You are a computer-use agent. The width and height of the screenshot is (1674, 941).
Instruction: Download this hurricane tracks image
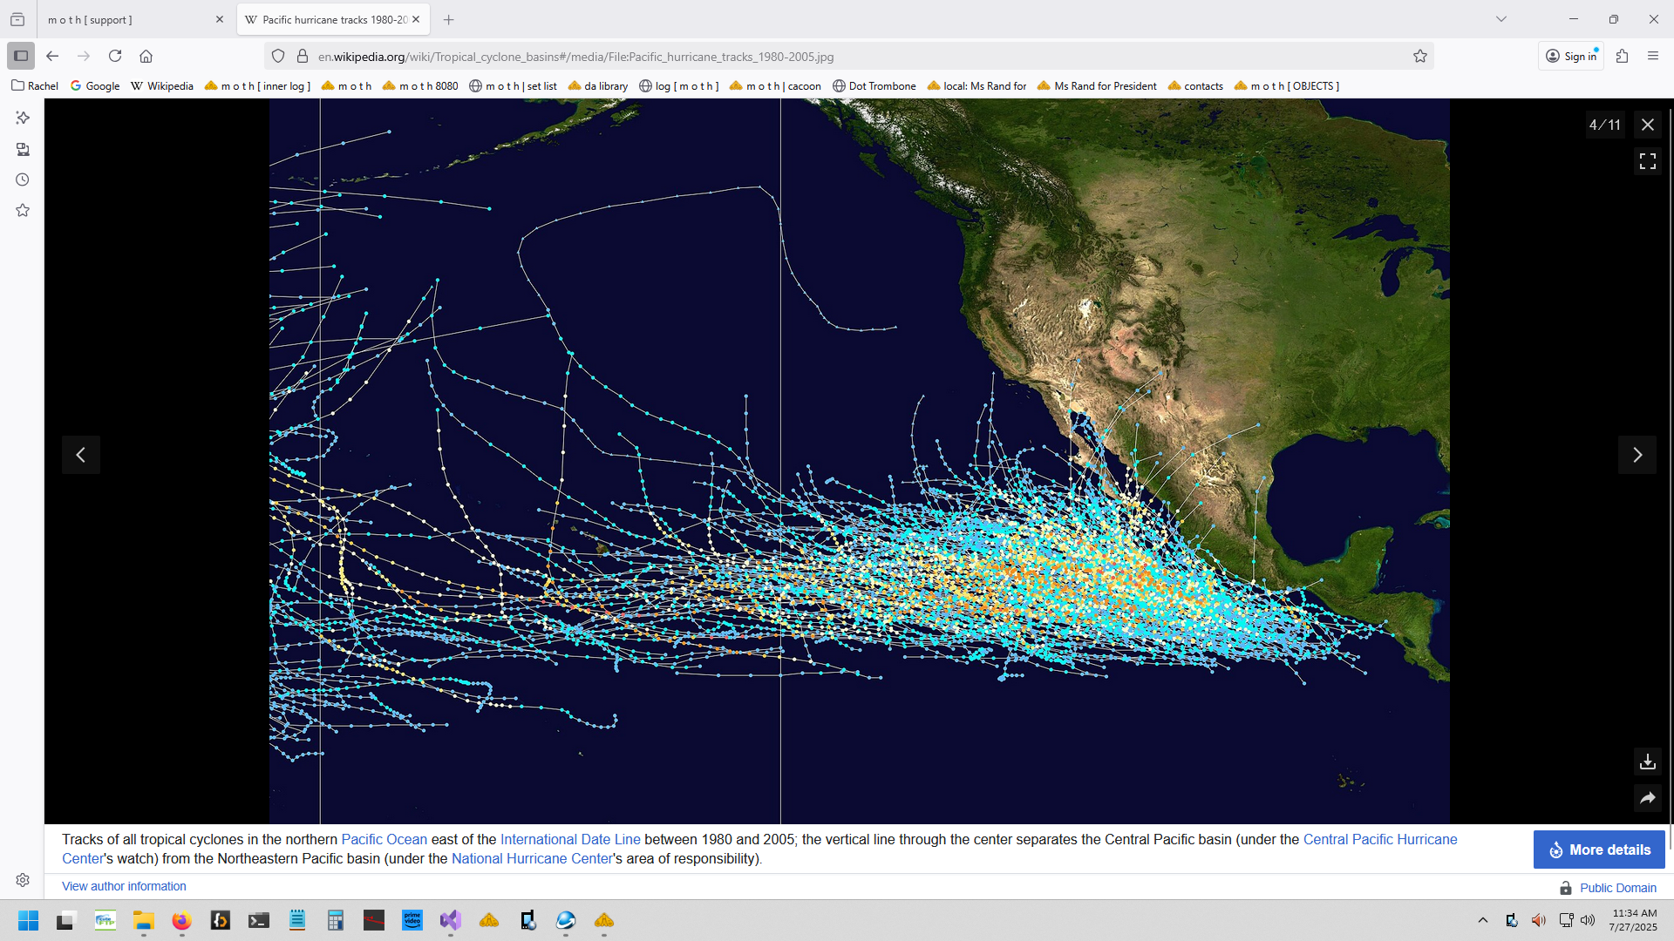point(1647,762)
